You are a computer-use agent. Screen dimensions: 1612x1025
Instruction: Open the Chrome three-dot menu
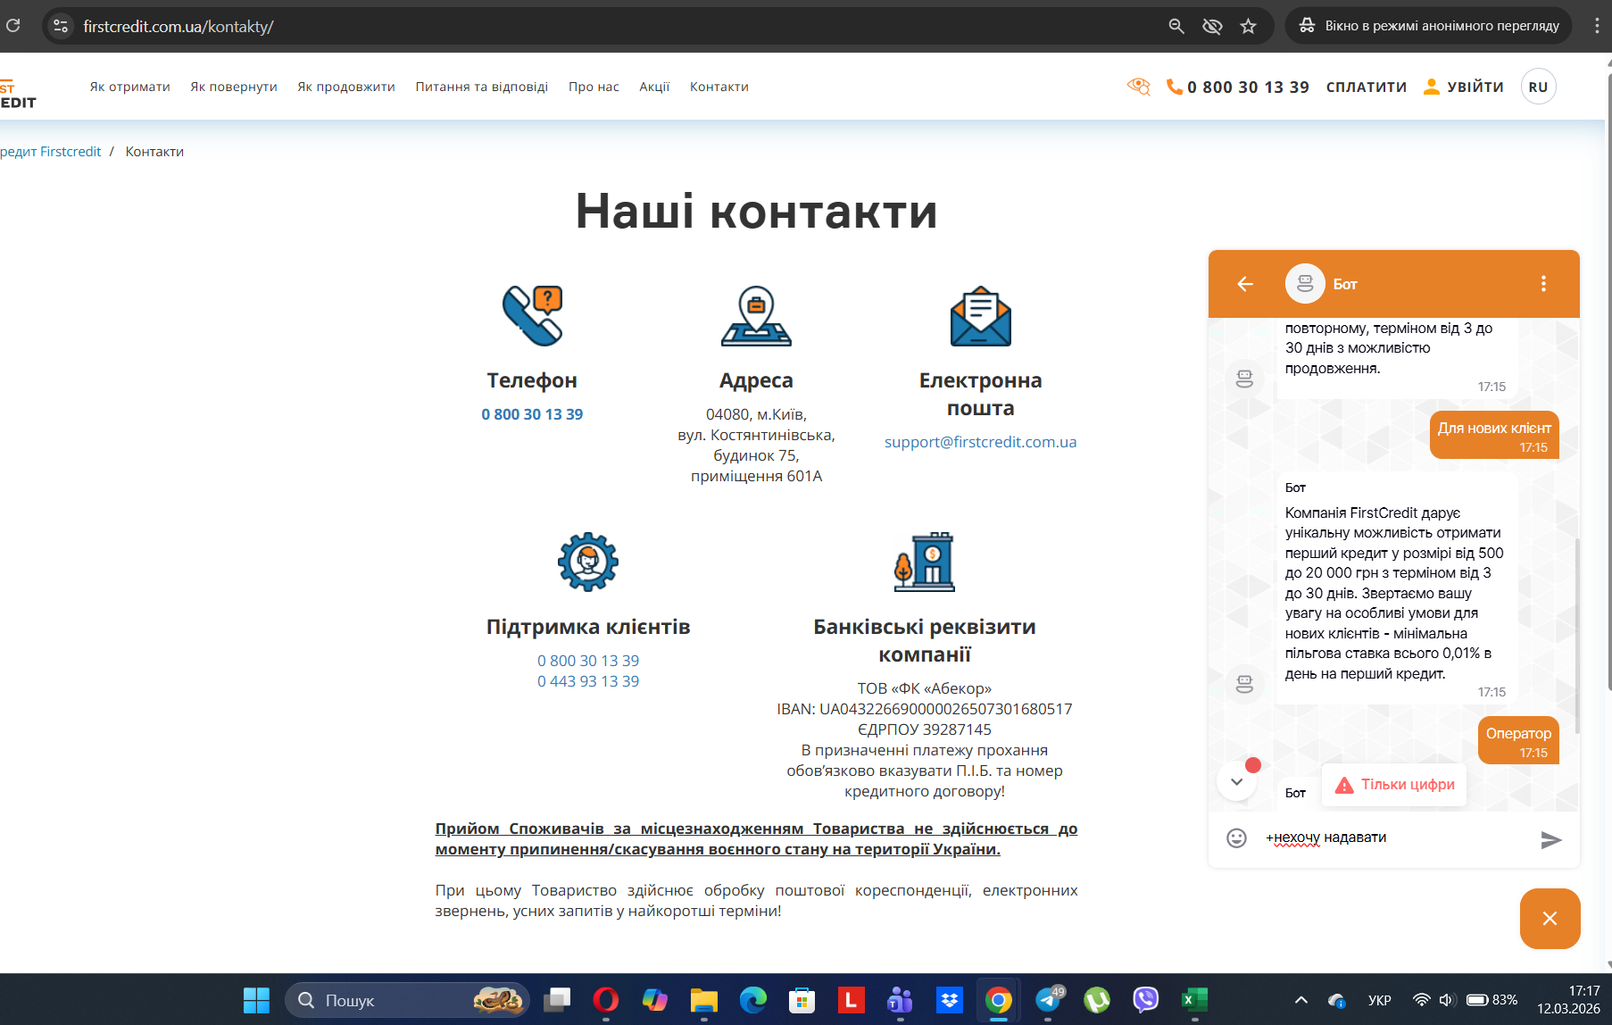[1597, 26]
